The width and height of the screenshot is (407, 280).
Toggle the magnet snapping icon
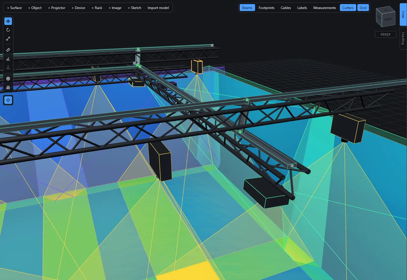click(8, 87)
